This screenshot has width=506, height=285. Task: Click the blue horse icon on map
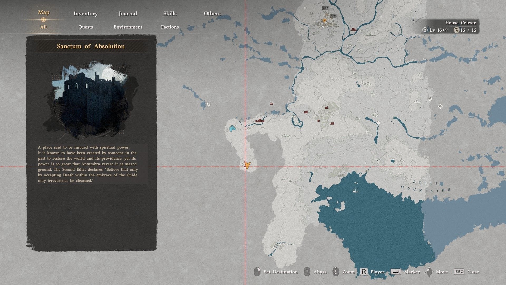pos(232,129)
